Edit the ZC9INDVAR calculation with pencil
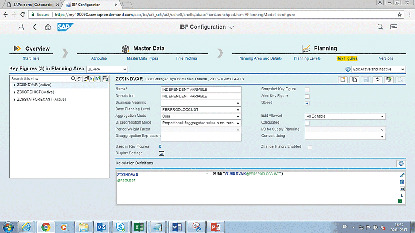This screenshot has width=415, height=233. click(x=402, y=175)
